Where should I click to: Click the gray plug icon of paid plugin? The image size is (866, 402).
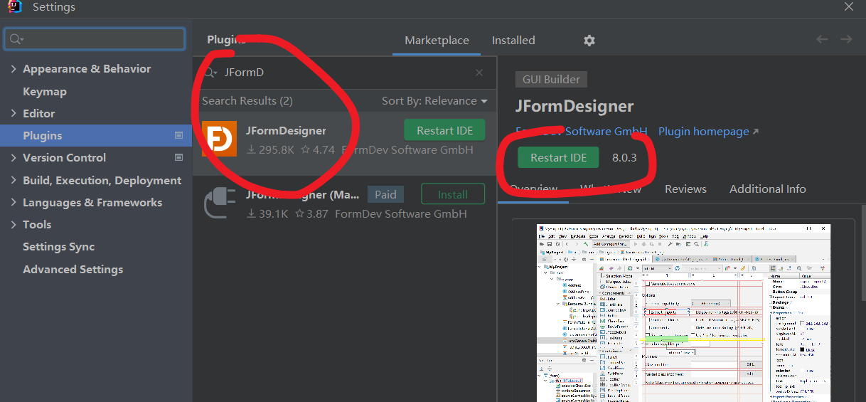point(220,202)
